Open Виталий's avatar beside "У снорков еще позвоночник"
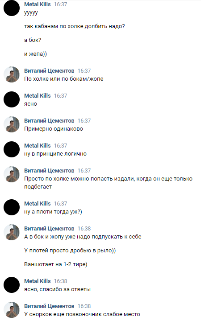 (x=12, y=310)
